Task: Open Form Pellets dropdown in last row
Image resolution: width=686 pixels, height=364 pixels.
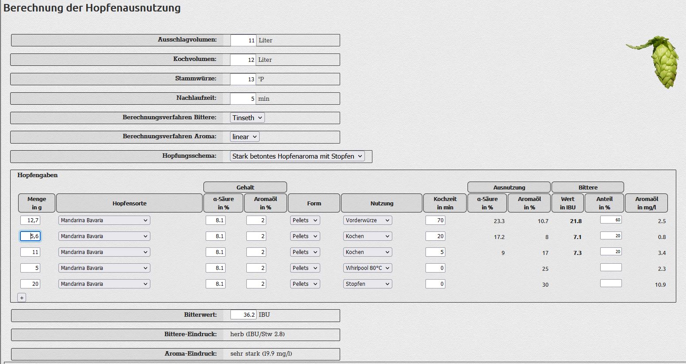Action: pos(305,284)
